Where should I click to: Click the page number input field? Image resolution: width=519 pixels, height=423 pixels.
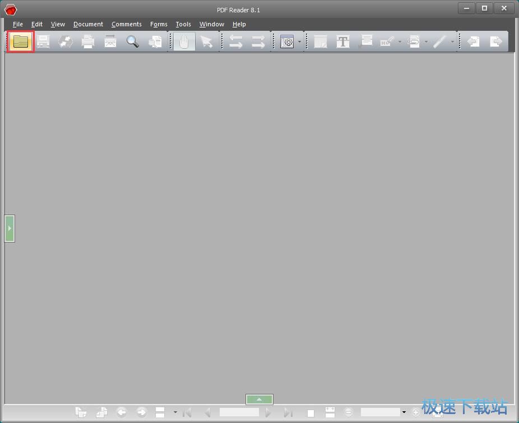(x=239, y=412)
